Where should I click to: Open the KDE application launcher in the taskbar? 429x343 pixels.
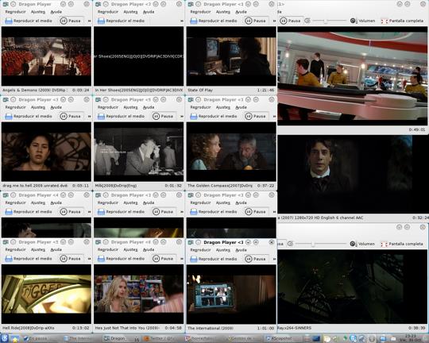(x=5, y=338)
